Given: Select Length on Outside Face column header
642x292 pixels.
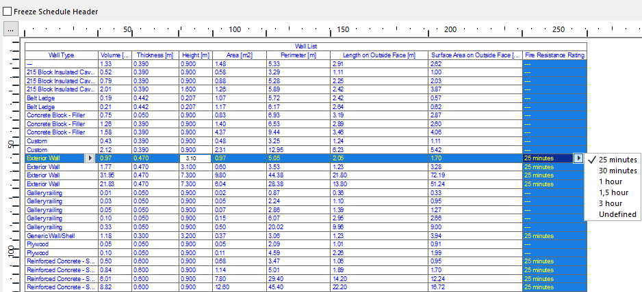Looking at the screenshot, I should pyautogui.click(x=379, y=55).
